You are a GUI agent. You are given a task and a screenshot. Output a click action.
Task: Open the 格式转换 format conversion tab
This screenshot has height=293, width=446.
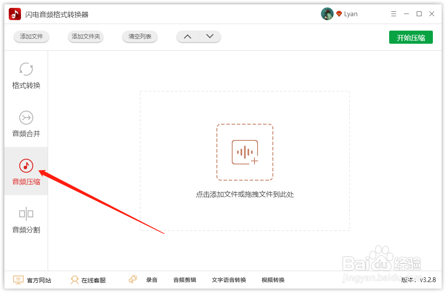coord(26,75)
